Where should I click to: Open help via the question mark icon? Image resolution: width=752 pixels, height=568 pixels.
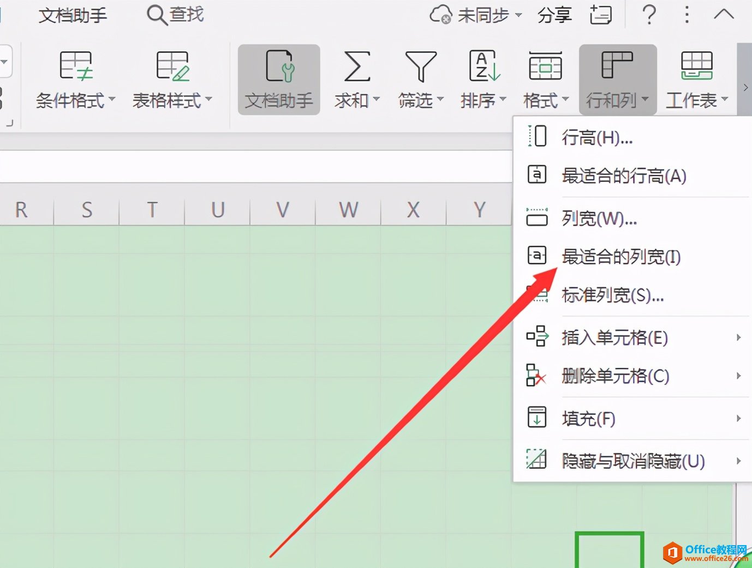coord(649,14)
